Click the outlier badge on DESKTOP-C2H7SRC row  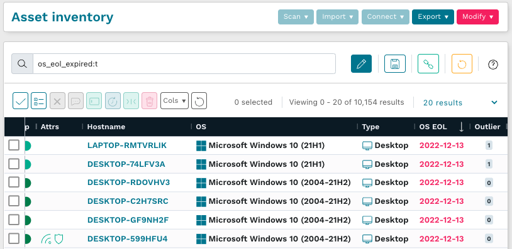[x=489, y=202]
